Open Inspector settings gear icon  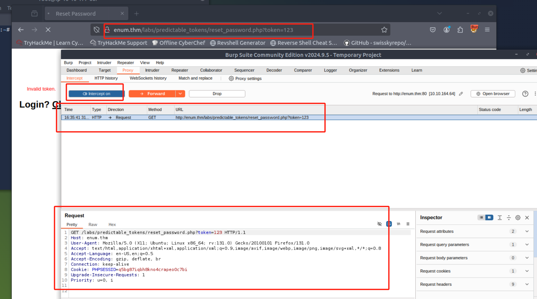pyautogui.click(x=518, y=218)
